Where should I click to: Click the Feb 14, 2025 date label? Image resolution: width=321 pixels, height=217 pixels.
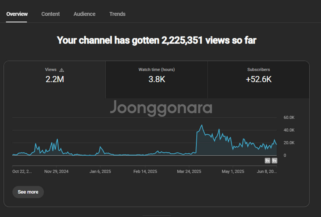145,172
